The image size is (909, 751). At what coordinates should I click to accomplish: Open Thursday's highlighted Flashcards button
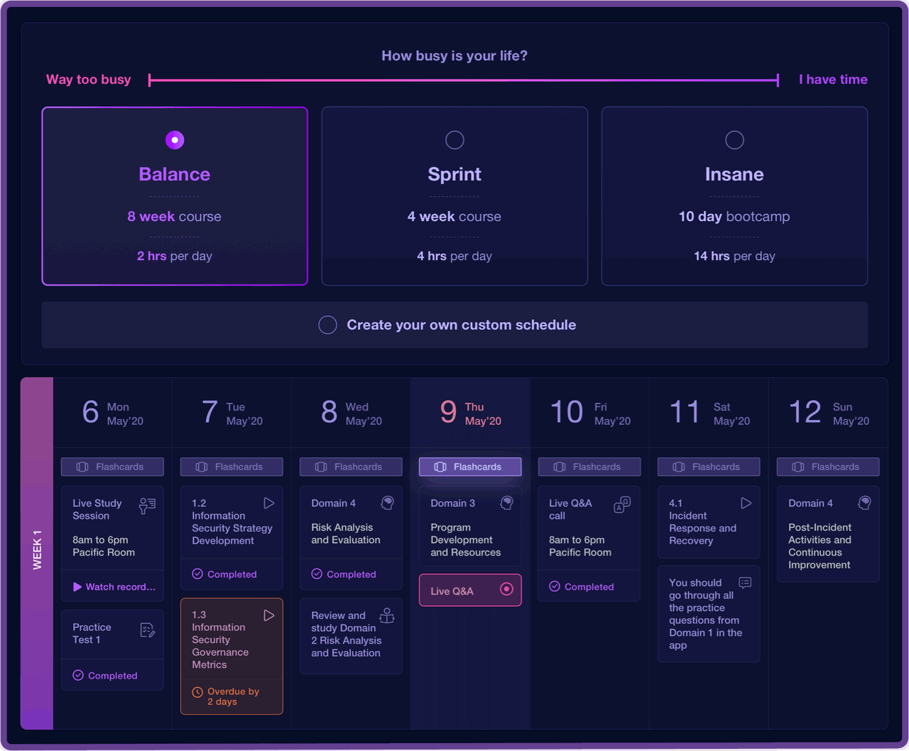point(470,467)
